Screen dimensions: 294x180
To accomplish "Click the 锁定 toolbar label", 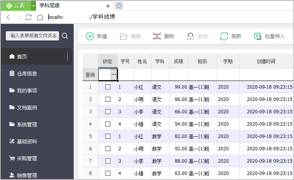I will 203,36.
